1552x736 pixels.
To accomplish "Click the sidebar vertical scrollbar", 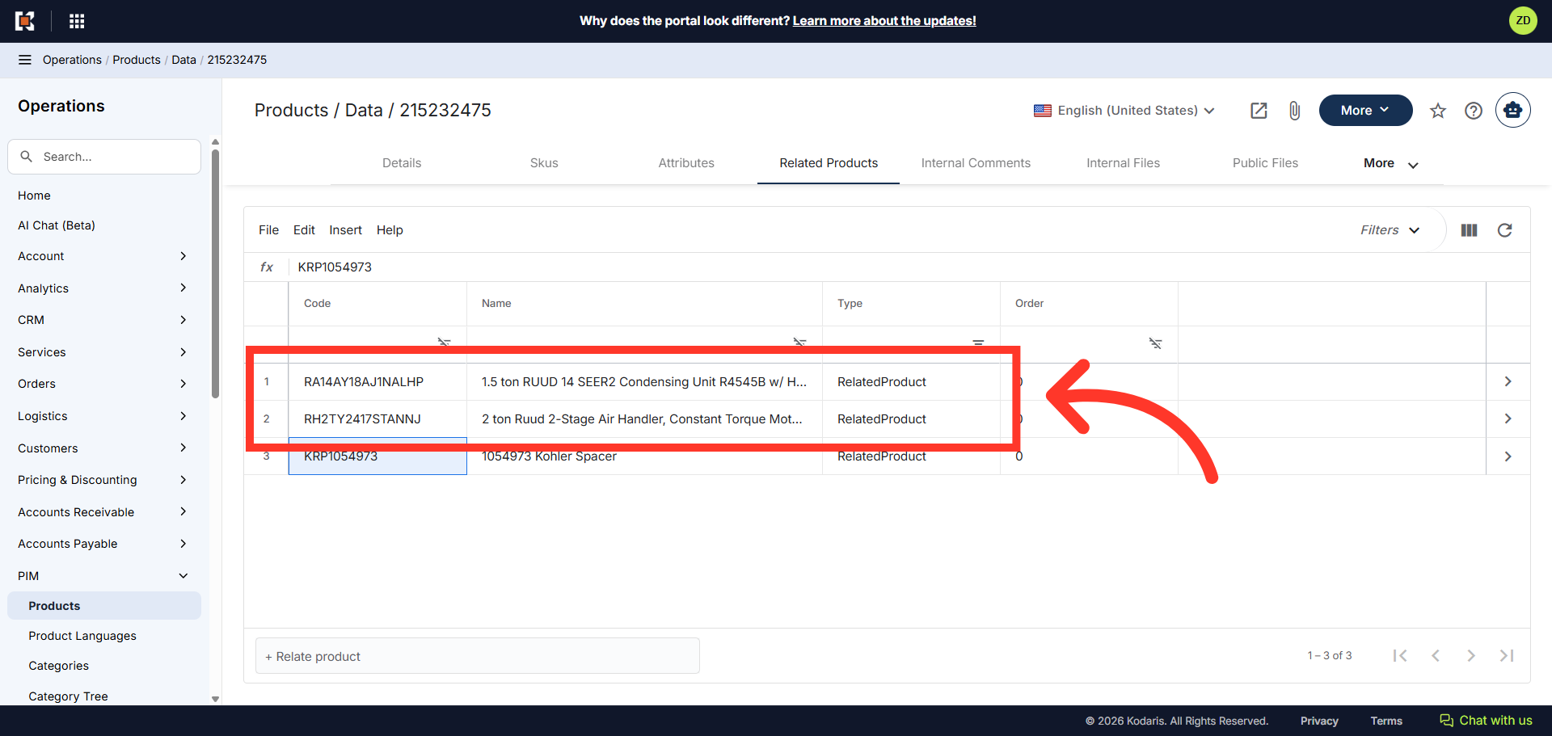I will pos(215,275).
